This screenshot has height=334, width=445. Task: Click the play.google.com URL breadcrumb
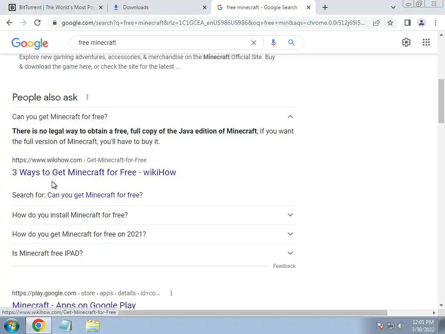pyautogui.click(x=86, y=293)
